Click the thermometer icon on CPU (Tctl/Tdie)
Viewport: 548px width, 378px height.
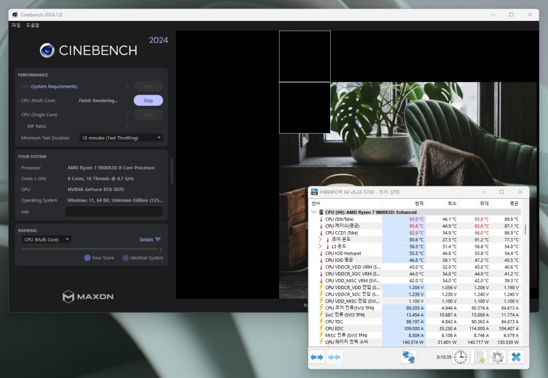point(321,219)
